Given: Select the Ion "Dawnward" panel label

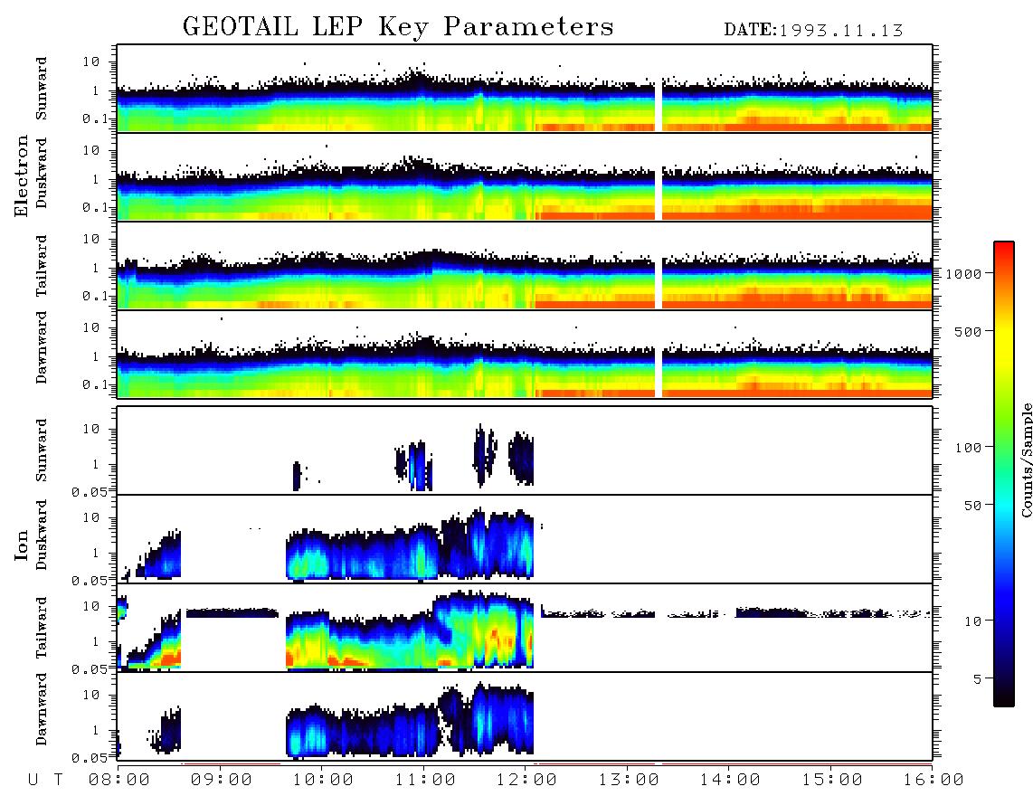Looking at the screenshot, I should pyautogui.click(x=42, y=709).
